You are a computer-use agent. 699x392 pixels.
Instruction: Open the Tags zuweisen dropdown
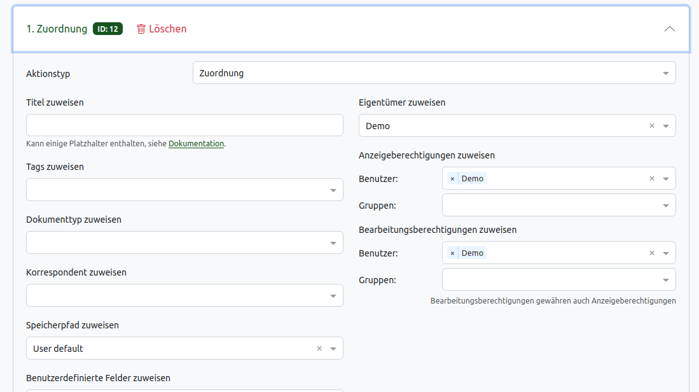pyautogui.click(x=332, y=190)
